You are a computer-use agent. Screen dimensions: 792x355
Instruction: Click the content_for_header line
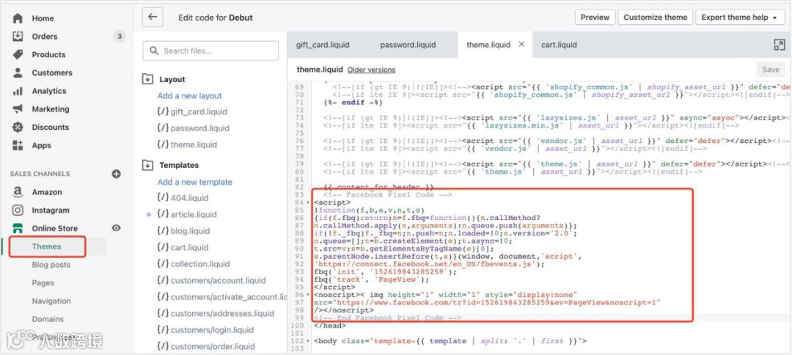click(379, 187)
